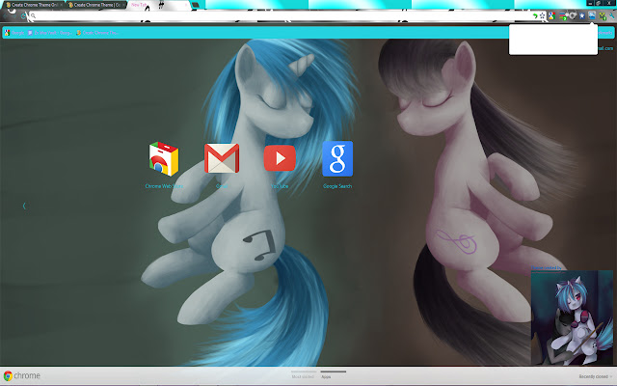Image resolution: width=617 pixels, height=386 pixels.
Task: Open the Google bookmark in bookmarks bar
Action: [x=14, y=33]
